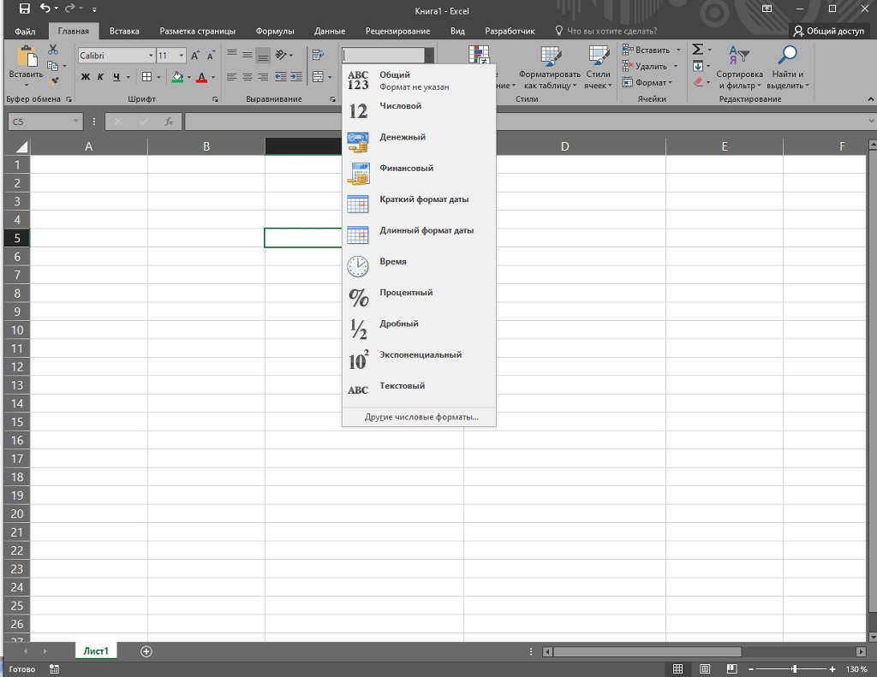Increase font size with the larger A
The height and width of the screenshot is (677, 877).
[194, 56]
